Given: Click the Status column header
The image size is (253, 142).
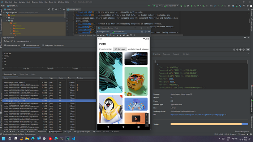Looking at the screenshot, I should pos(62,78).
